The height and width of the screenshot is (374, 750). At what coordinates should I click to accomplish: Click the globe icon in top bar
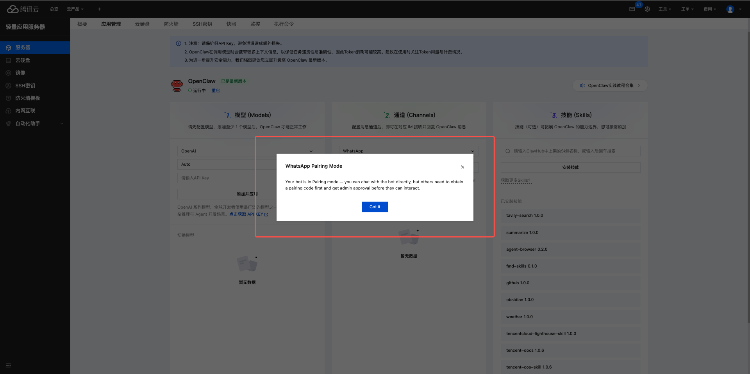tap(647, 9)
